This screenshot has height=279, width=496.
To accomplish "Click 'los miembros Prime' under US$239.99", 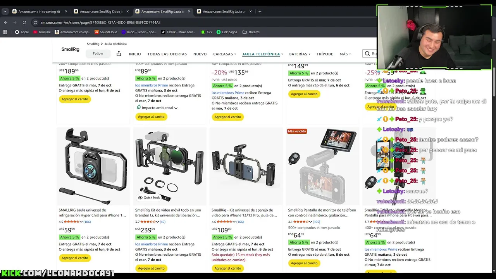I will click(x=152, y=244).
